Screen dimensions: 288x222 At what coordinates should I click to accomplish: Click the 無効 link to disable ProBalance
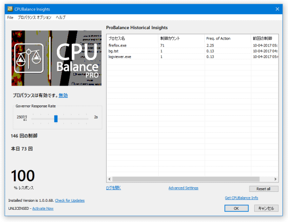pos(63,95)
